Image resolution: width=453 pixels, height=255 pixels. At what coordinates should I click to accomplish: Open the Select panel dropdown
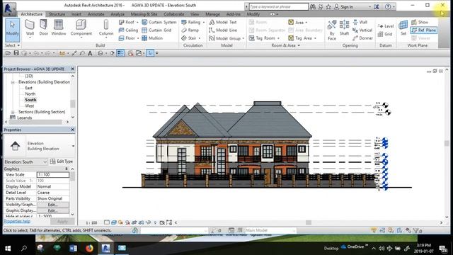click(x=13, y=45)
